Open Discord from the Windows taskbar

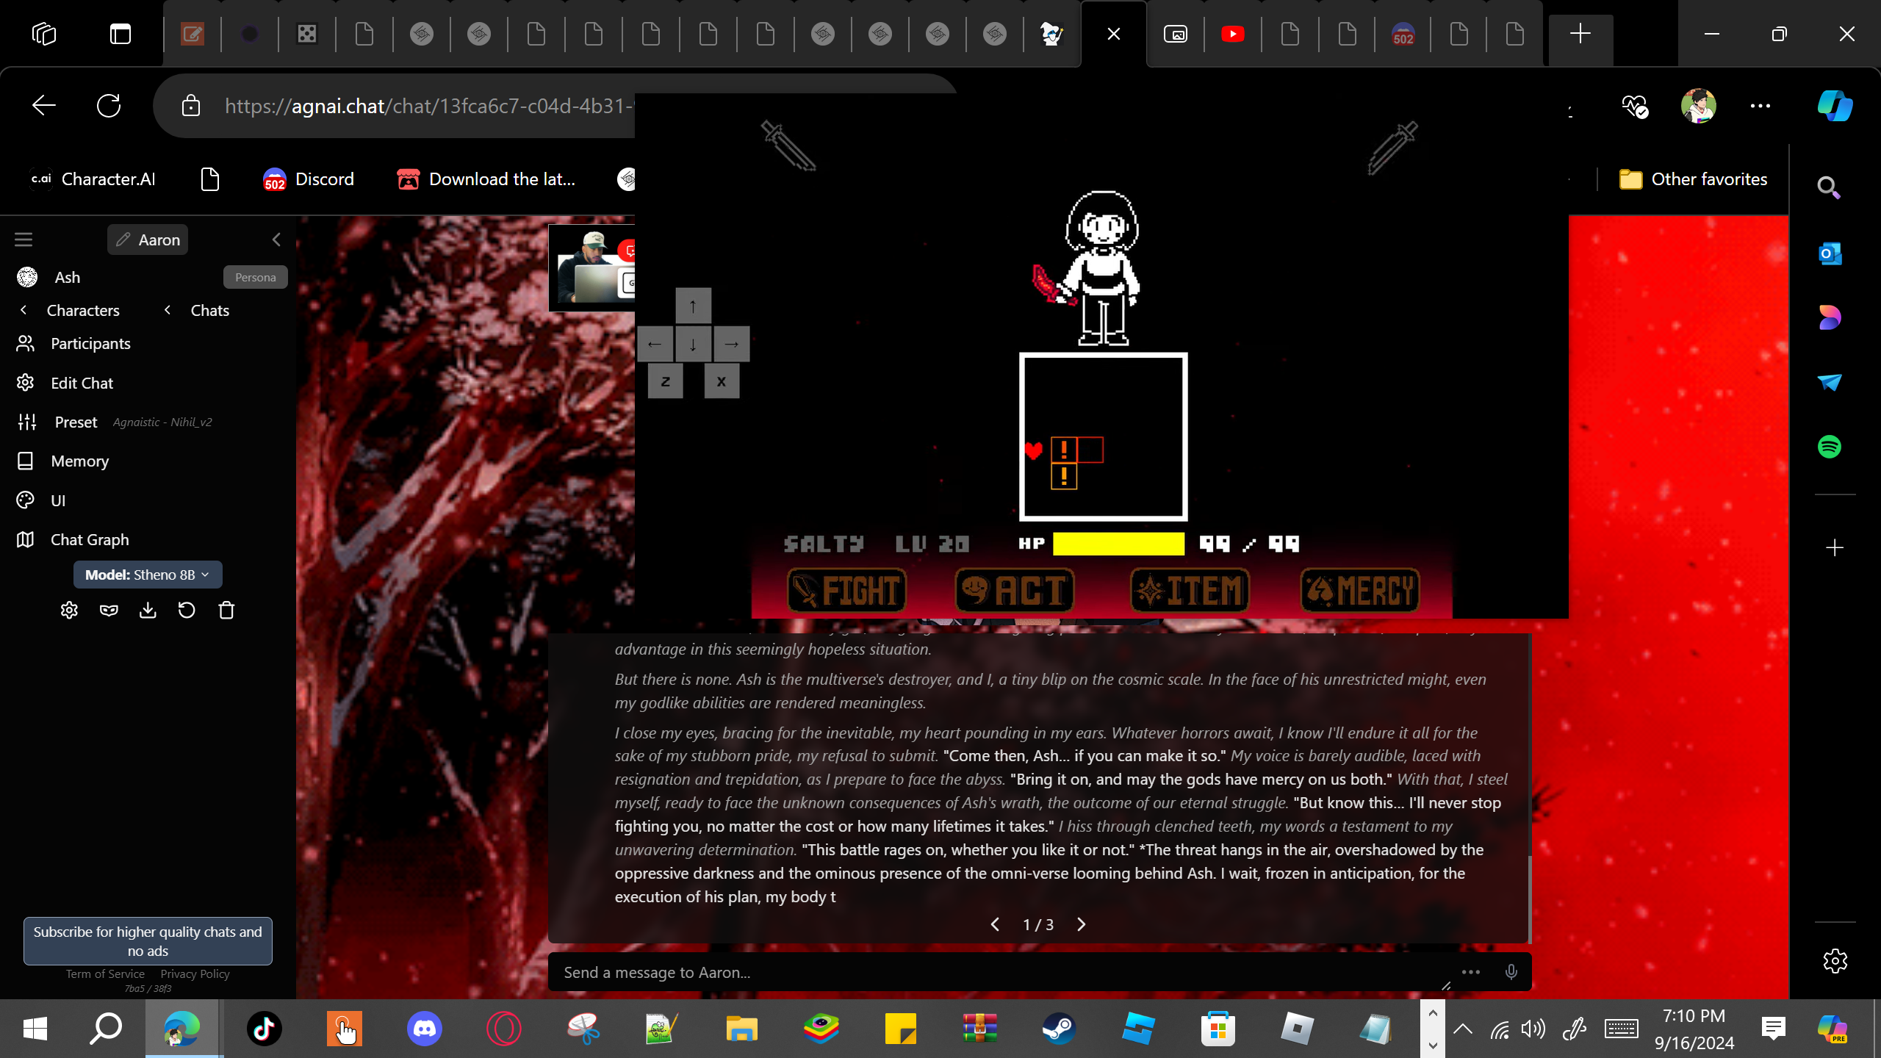pos(425,1028)
